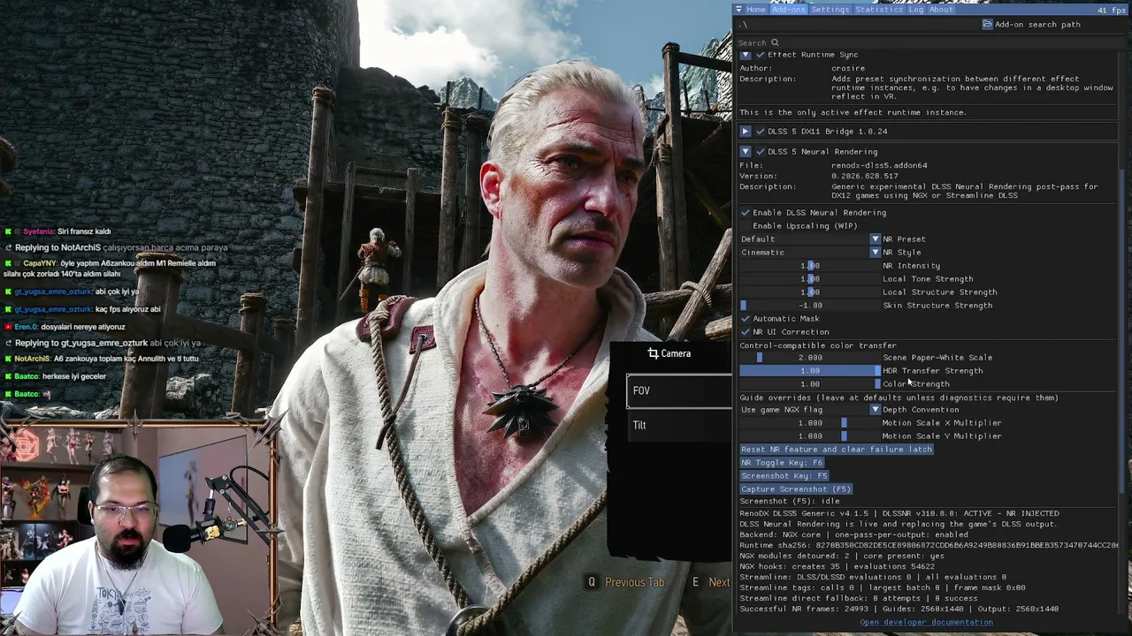Select the Add-ons tab
The image size is (1132, 636).
pyautogui.click(x=787, y=10)
